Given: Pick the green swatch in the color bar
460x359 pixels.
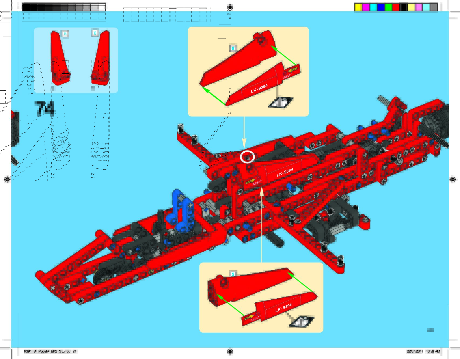Looking at the screenshot, I should (388, 7).
